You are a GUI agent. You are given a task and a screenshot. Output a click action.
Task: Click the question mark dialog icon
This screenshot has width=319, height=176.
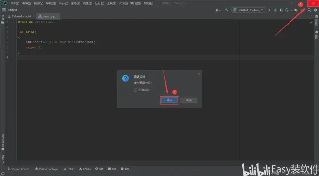pos(125,78)
